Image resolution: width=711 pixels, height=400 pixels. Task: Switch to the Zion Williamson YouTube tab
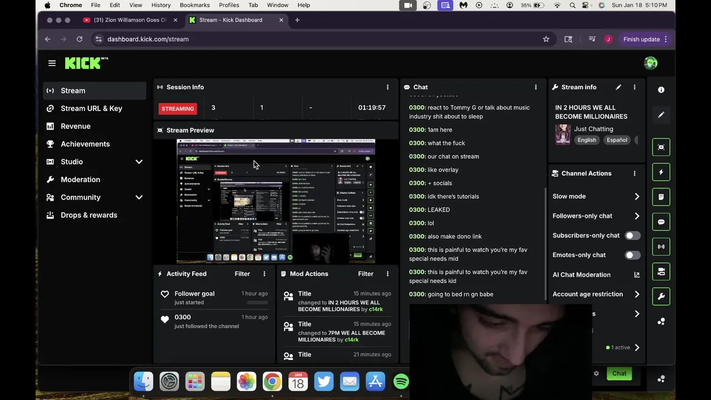click(x=130, y=20)
